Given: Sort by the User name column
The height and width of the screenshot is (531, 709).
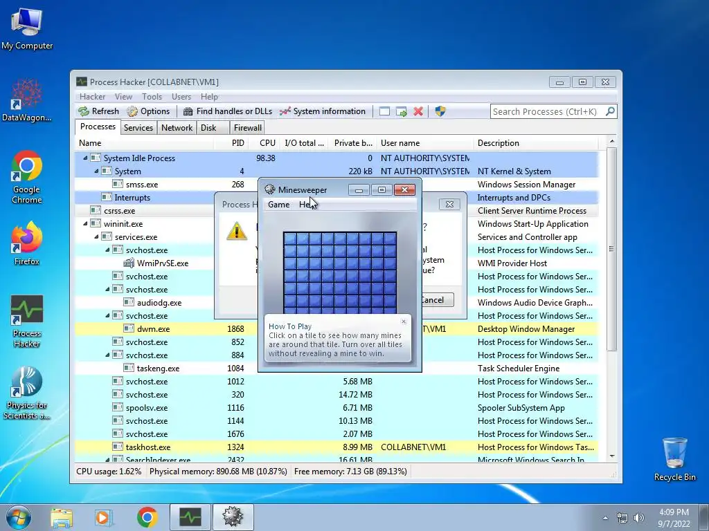Looking at the screenshot, I should pyautogui.click(x=424, y=143).
